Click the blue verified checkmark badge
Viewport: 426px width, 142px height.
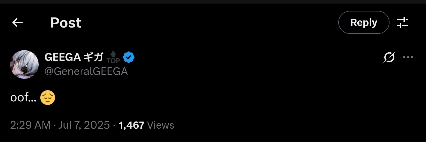[129, 57]
